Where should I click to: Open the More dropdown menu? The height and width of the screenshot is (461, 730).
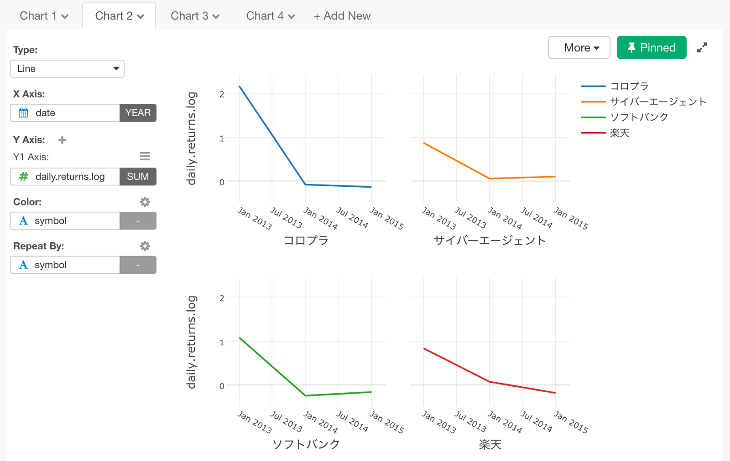pos(579,48)
